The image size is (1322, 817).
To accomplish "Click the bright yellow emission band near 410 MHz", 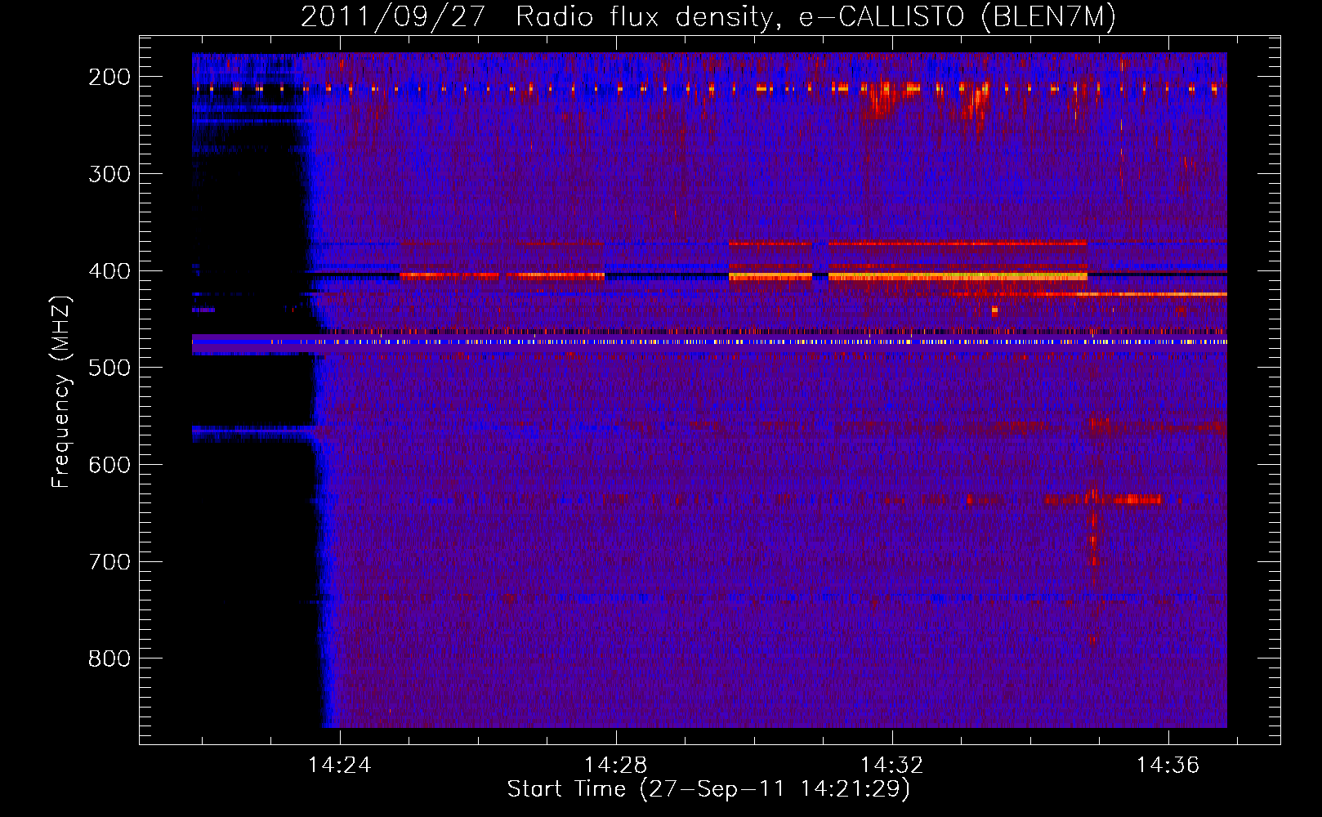I will (958, 277).
